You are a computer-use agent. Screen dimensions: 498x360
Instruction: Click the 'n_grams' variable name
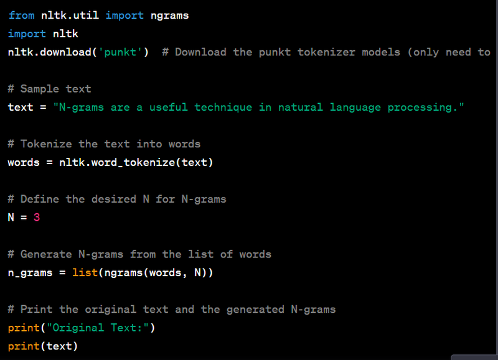pyautogui.click(x=30, y=272)
